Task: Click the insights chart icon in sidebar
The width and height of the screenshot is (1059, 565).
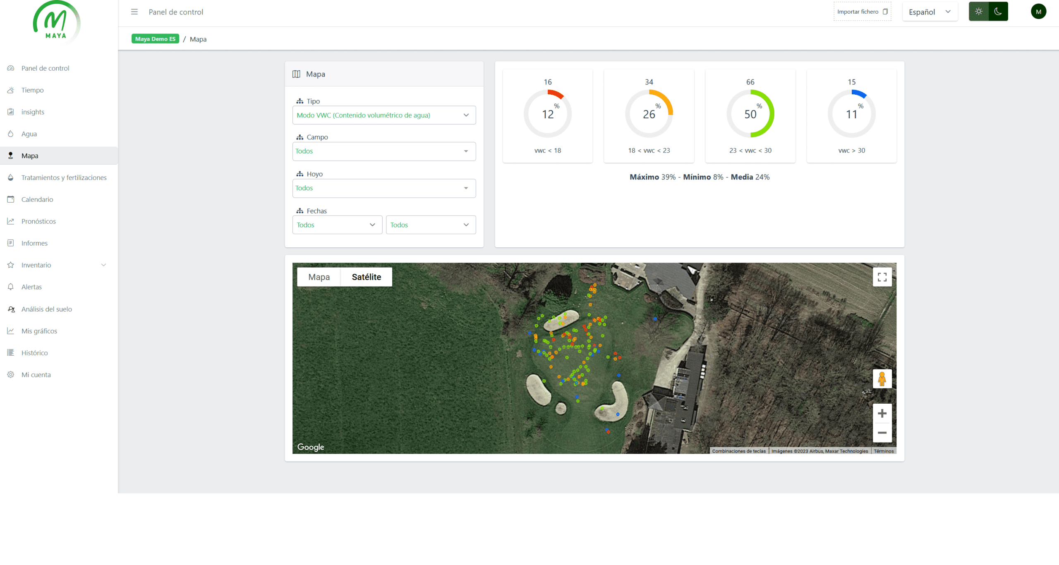Action: point(11,112)
